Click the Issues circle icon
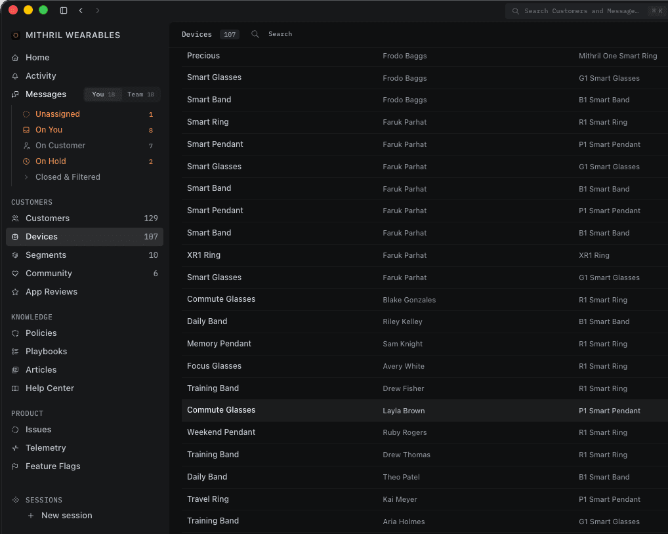Screen dimensions: 668x534 point(15,430)
